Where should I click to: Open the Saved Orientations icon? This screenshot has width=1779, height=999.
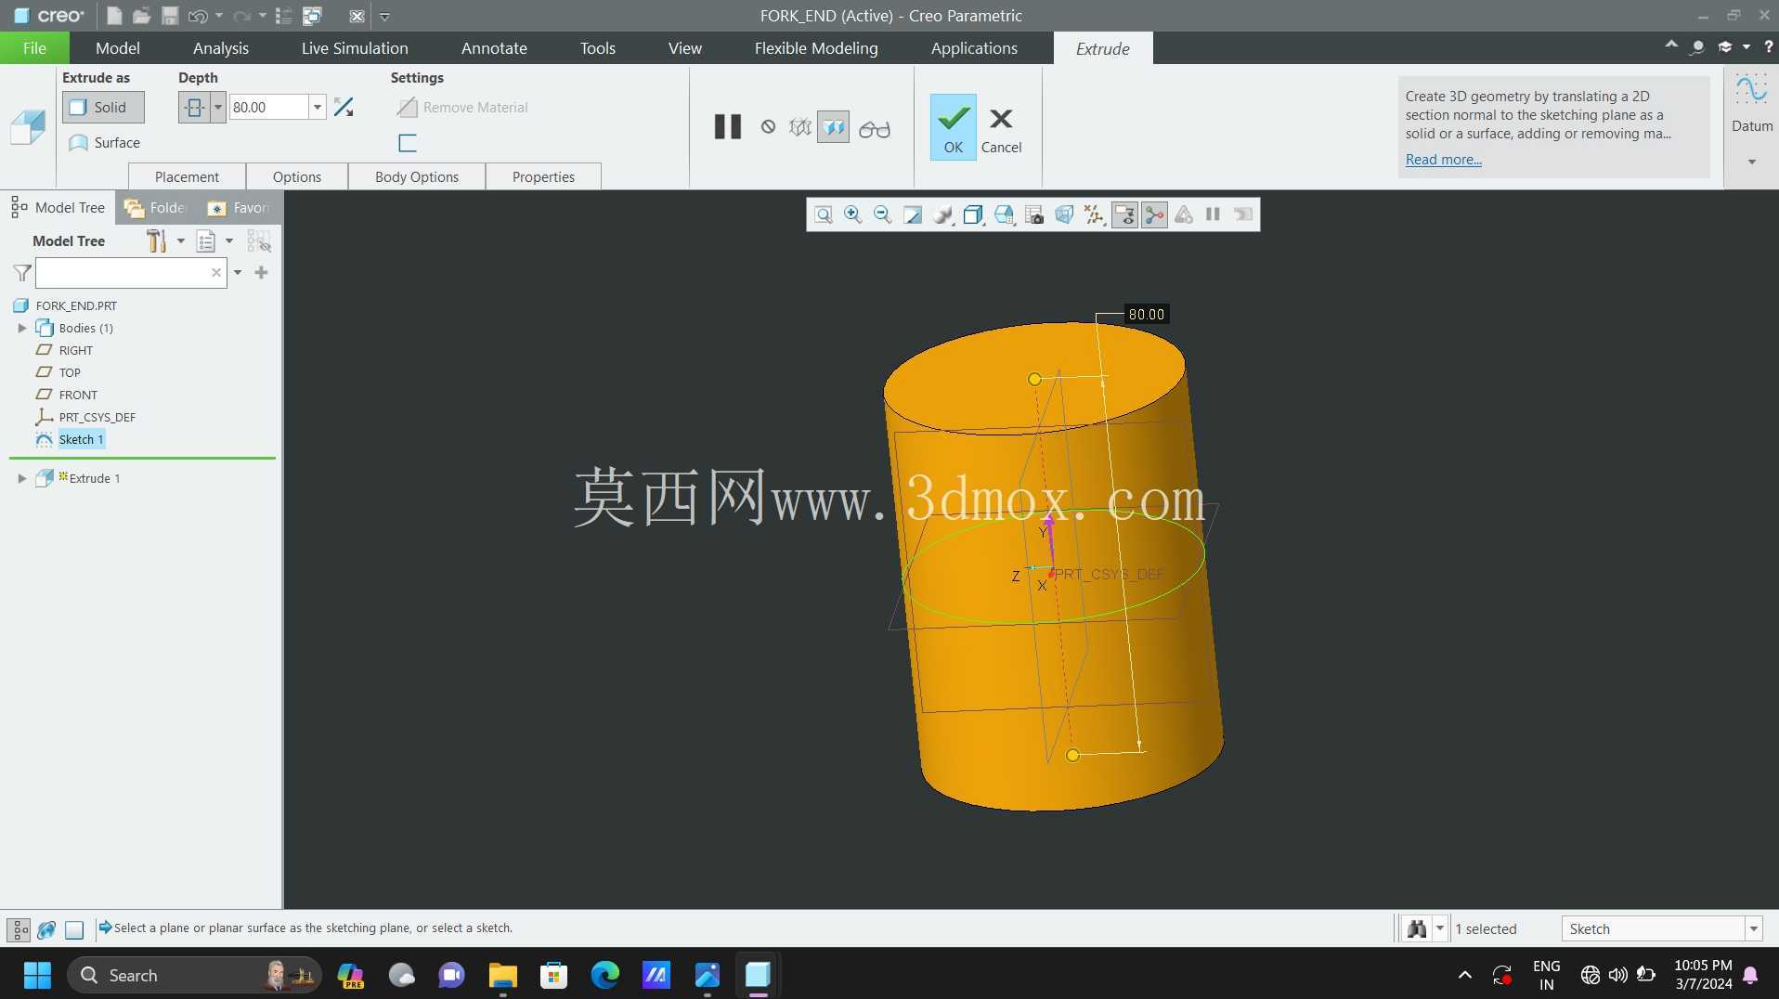pos(1004,215)
